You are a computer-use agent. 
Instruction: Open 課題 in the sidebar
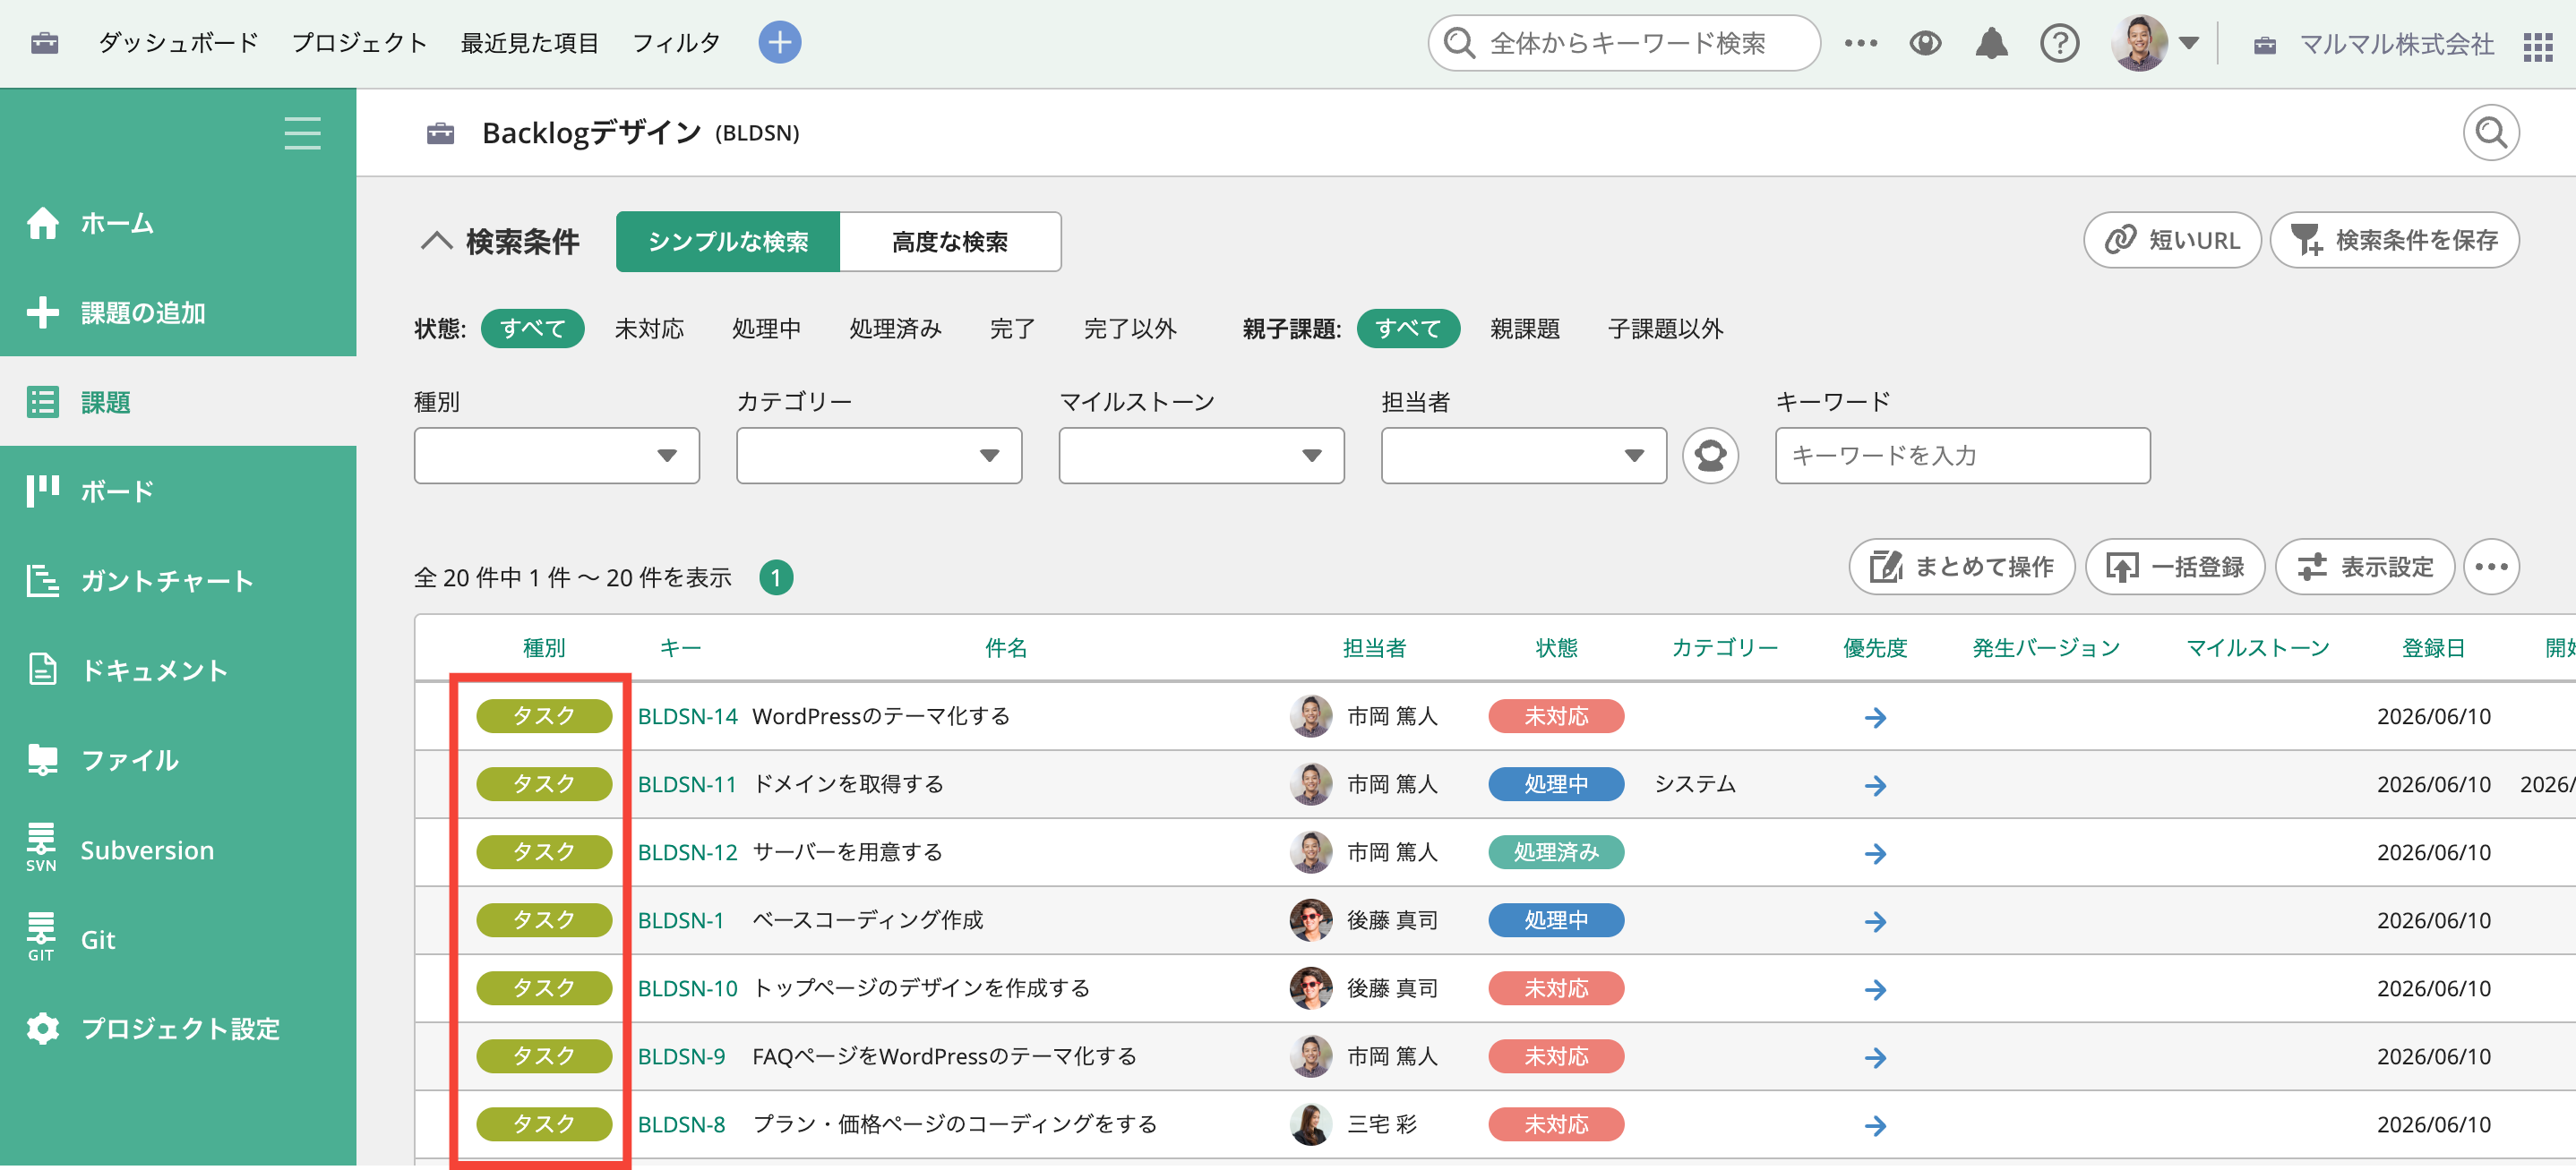coord(178,402)
